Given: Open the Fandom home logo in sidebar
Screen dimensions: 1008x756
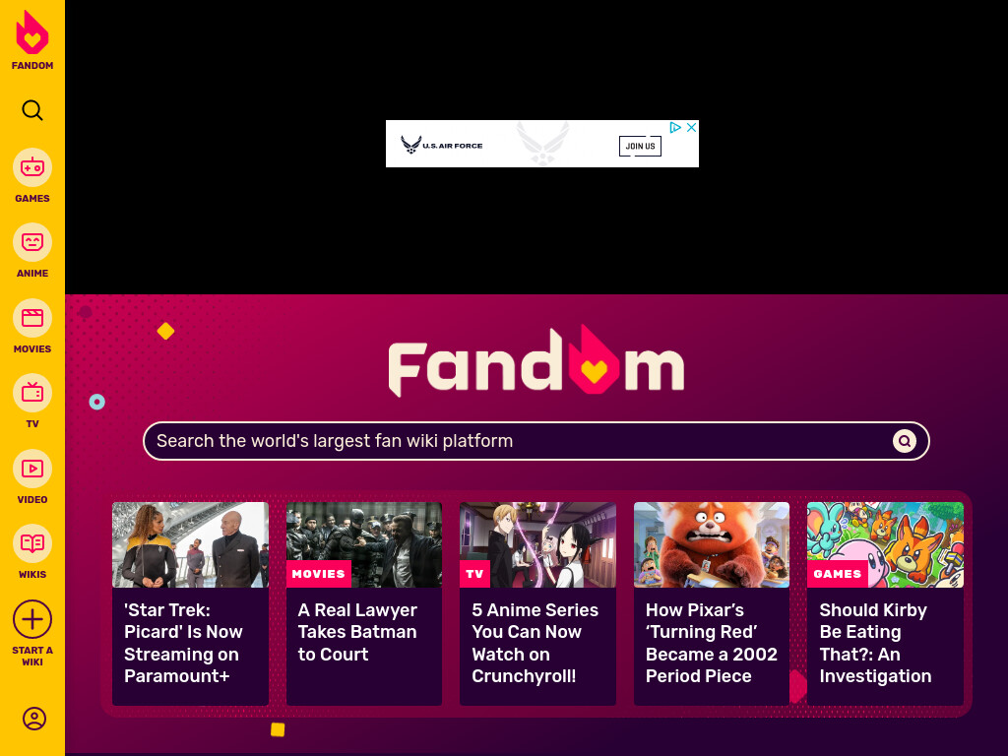Looking at the screenshot, I should click(32, 39).
